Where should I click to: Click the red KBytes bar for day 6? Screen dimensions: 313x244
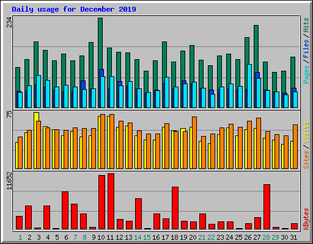pos(65,210)
